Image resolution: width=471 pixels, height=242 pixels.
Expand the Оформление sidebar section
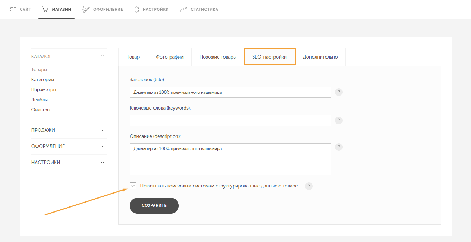[x=103, y=146]
